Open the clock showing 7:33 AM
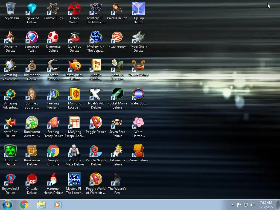This screenshot has height=210, width=280. tap(266, 205)
